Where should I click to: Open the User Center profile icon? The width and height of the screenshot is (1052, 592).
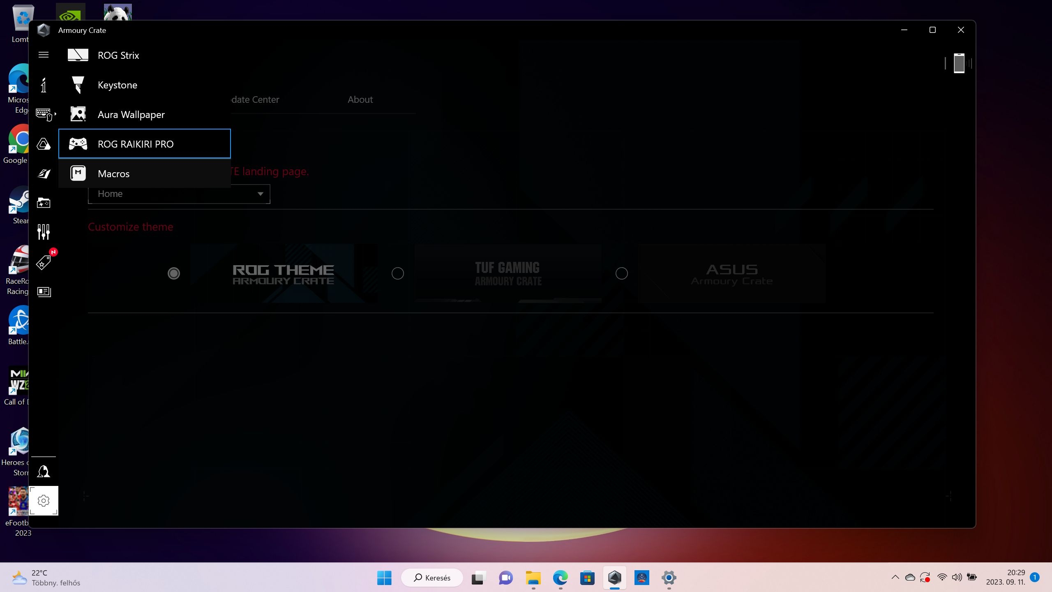click(44, 471)
